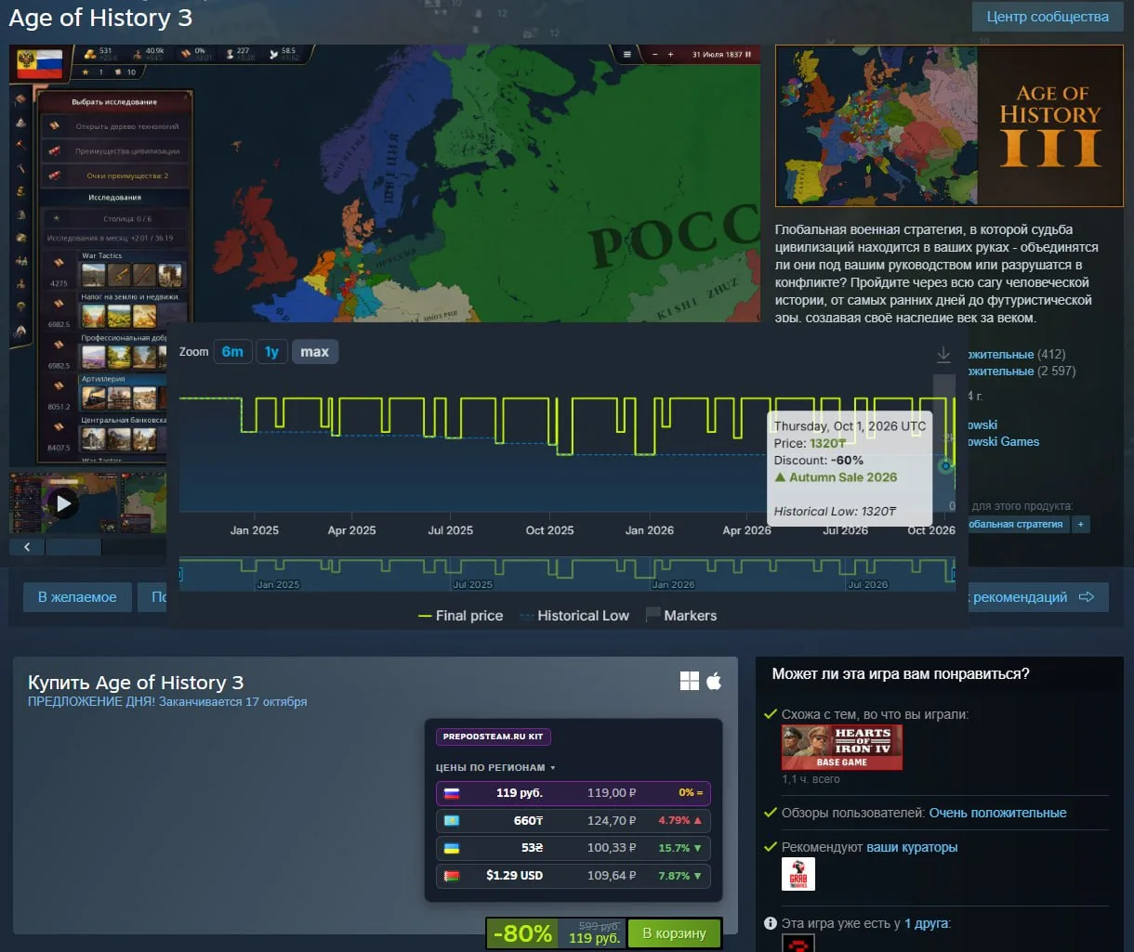Click the -80% discount badge
The width and height of the screenshot is (1134, 952).
click(x=522, y=933)
